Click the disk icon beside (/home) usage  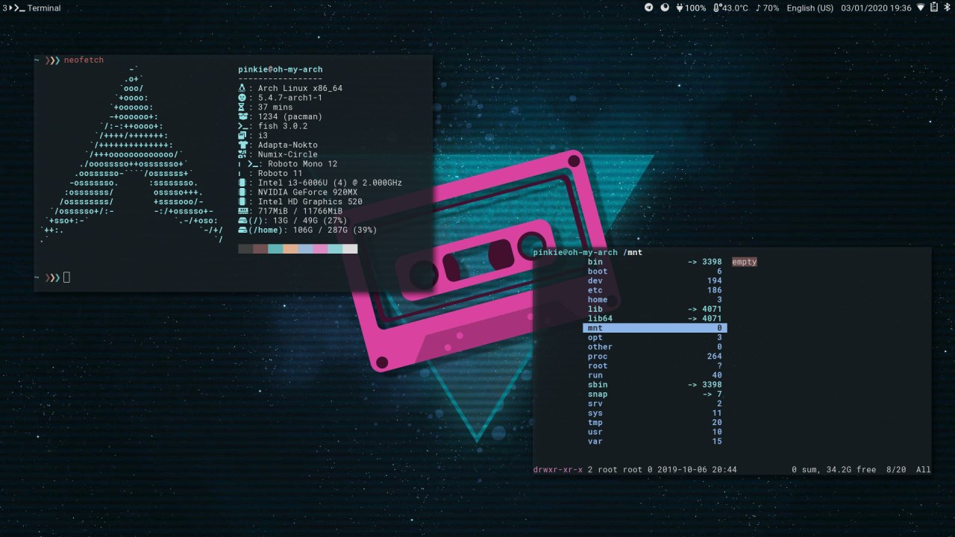242,230
